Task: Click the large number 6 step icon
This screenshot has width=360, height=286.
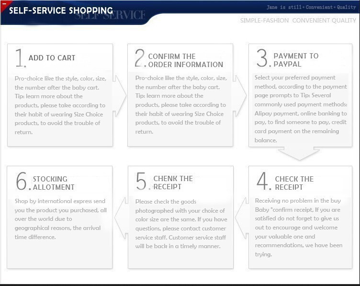Action: pos(22,181)
